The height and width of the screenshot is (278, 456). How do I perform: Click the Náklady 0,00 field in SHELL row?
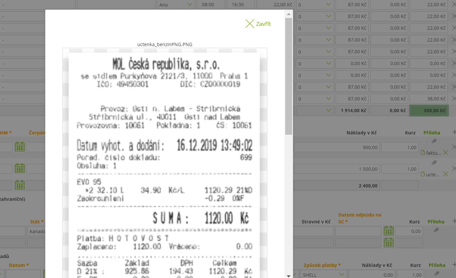tap(371, 274)
